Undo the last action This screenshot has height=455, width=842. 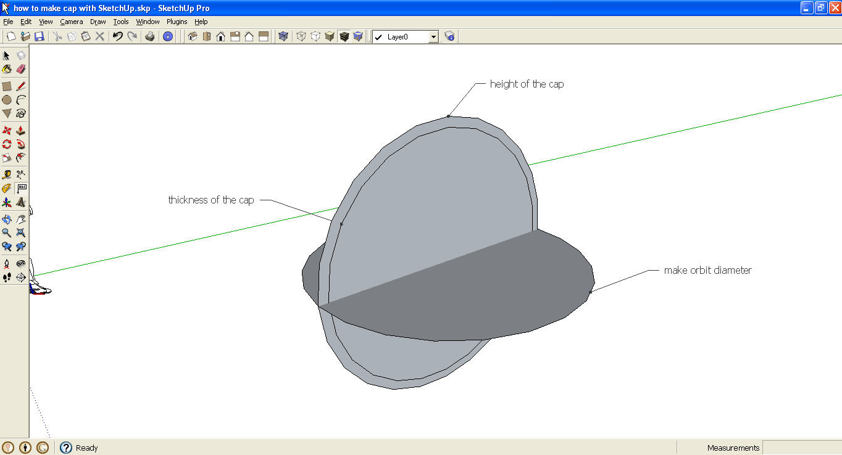tap(117, 36)
